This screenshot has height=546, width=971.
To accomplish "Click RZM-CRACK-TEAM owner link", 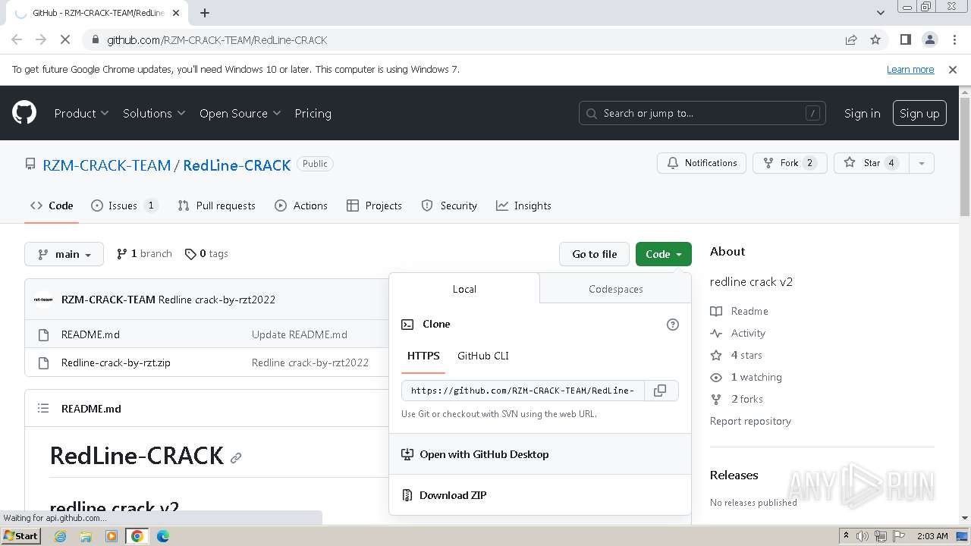I will point(106,165).
